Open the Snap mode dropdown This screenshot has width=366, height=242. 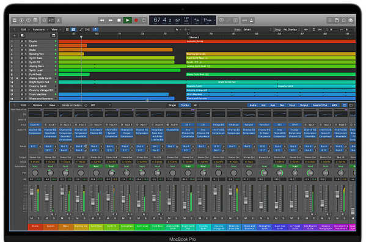click(257, 29)
